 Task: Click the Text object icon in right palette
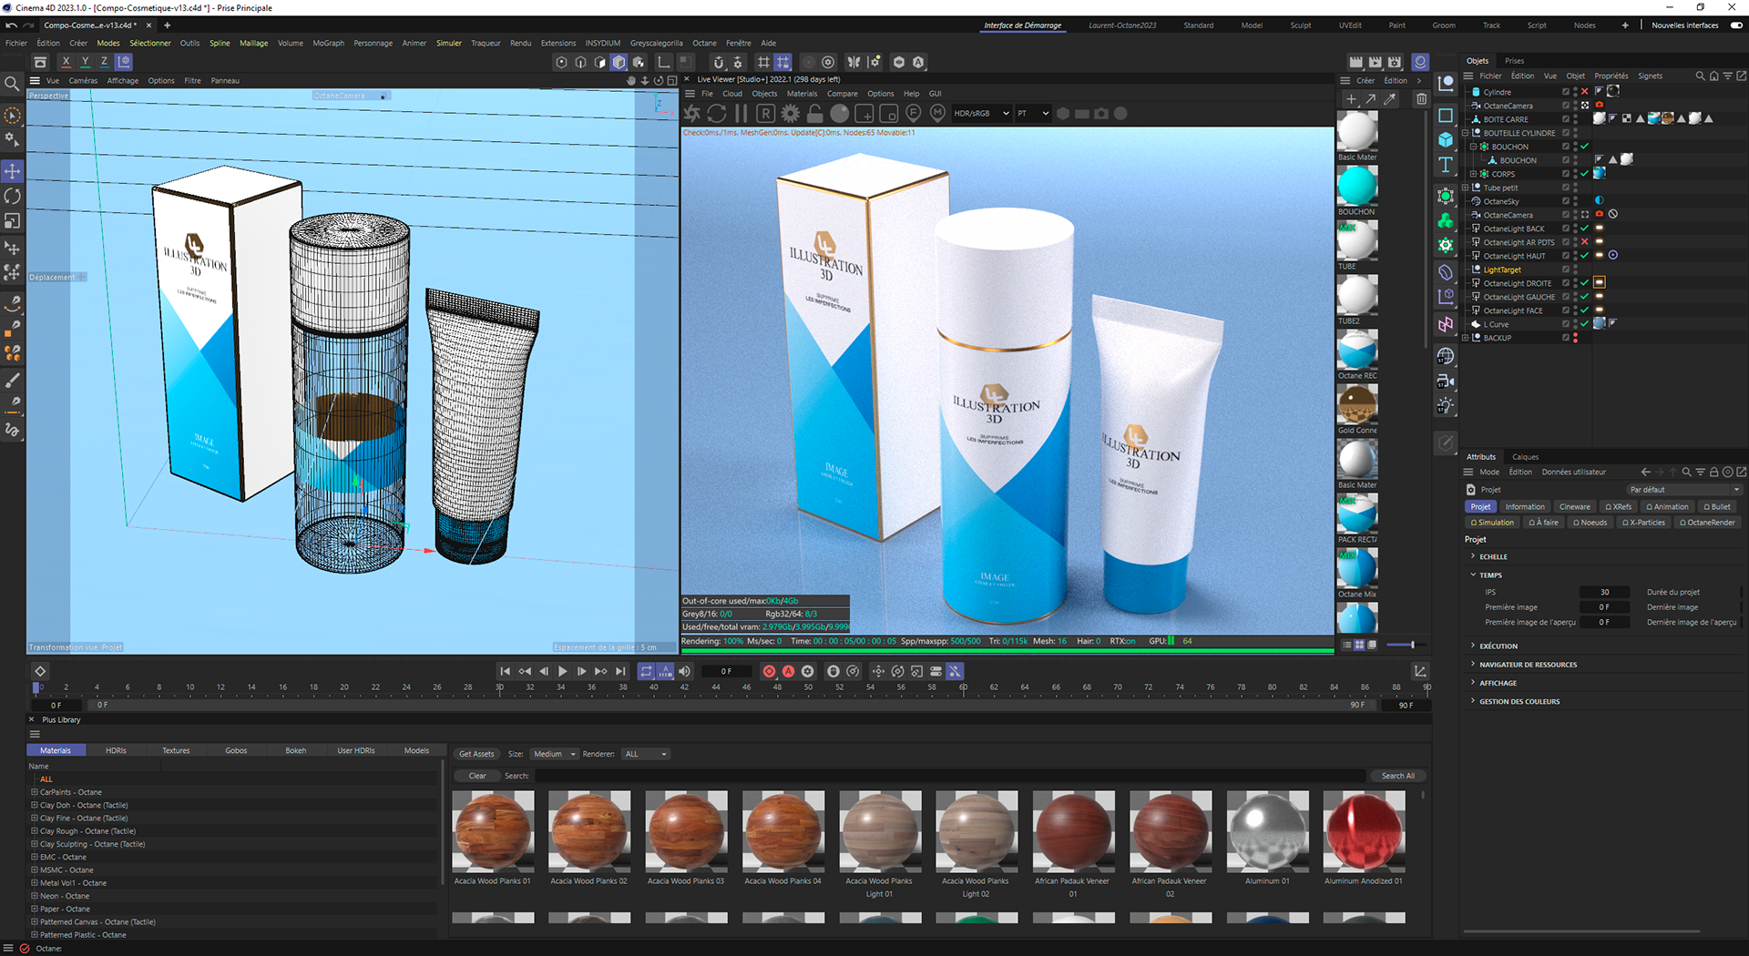pos(1446,165)
